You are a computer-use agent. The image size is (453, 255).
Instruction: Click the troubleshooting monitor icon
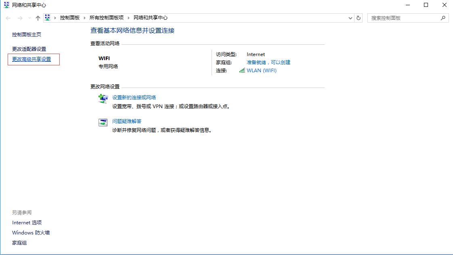[x=103, y=122]
